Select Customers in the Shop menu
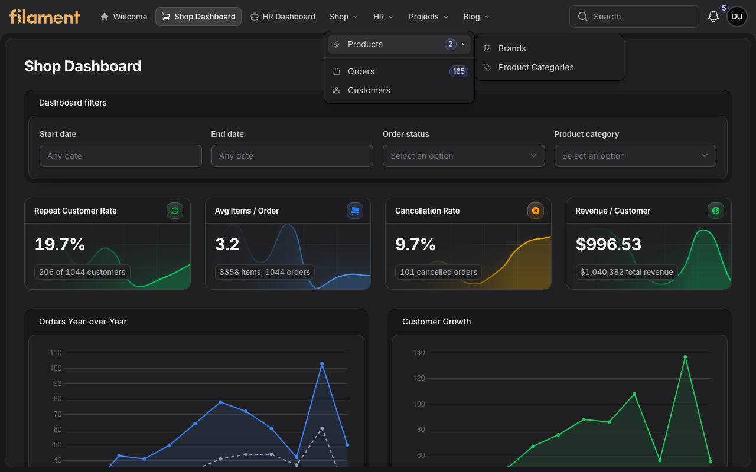Screen dimensions: 756x472 [x=399, y=90]
